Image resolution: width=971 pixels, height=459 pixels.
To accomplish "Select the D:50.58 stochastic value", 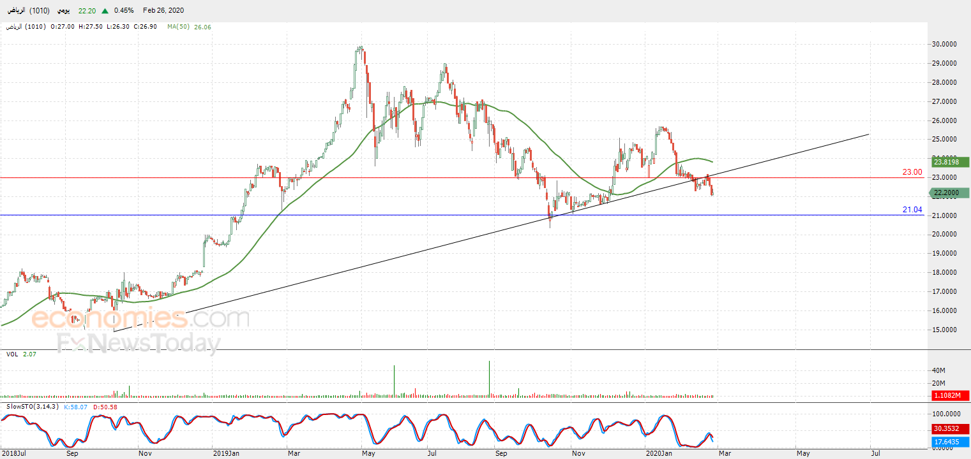I will (x=105, y=407).
